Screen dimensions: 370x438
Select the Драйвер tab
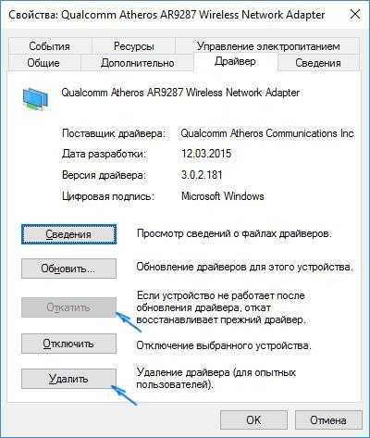235,62
